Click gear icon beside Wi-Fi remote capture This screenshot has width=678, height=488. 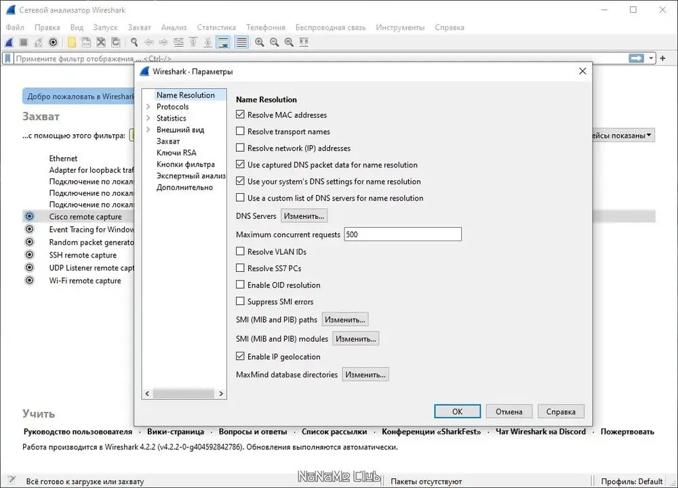point(29,280)
